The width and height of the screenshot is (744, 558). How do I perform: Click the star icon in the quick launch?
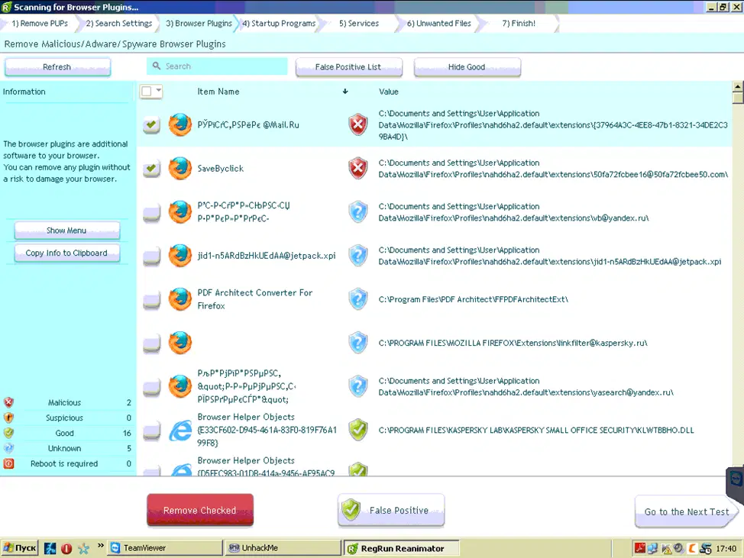click(x=83, y=549)
